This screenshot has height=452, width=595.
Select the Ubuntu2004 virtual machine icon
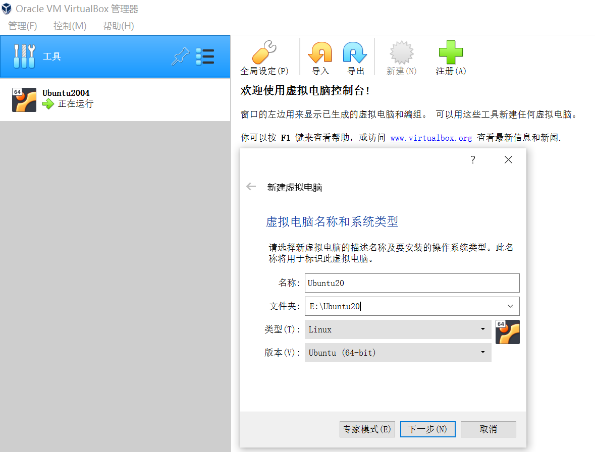click(24, 100)
